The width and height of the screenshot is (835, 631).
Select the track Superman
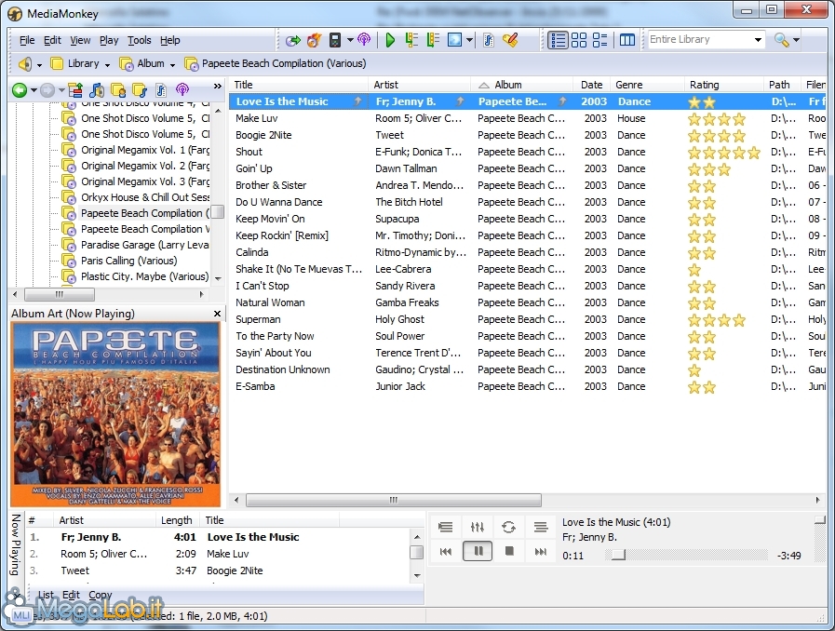(x=258, y=319)
